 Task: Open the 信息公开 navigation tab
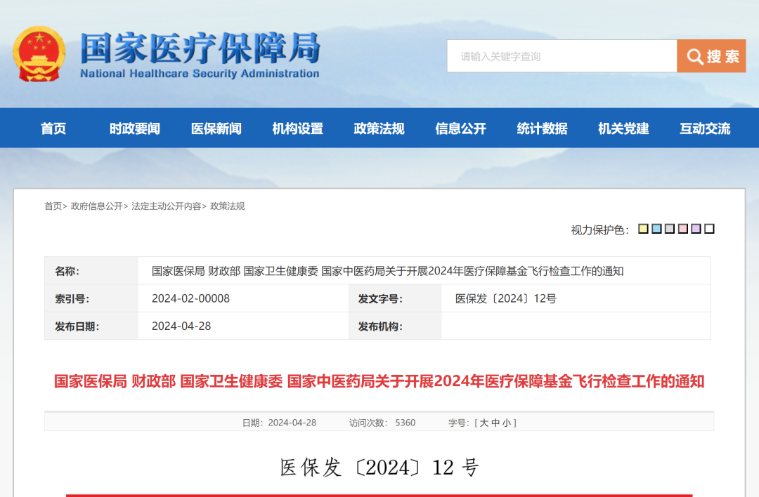[460, 128]
